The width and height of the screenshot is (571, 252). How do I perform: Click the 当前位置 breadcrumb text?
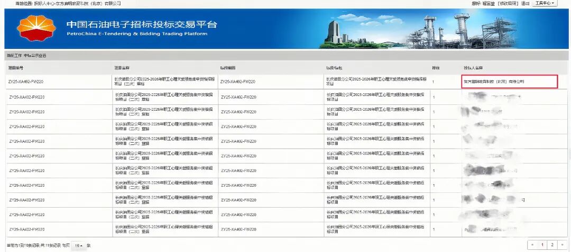68,3
